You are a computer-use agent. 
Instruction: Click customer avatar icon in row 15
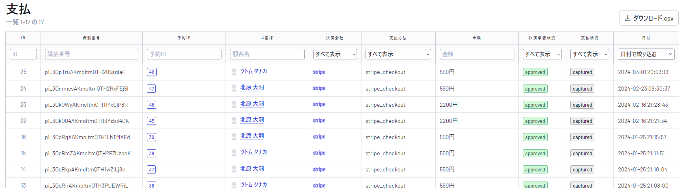click(x=234, y=153)
